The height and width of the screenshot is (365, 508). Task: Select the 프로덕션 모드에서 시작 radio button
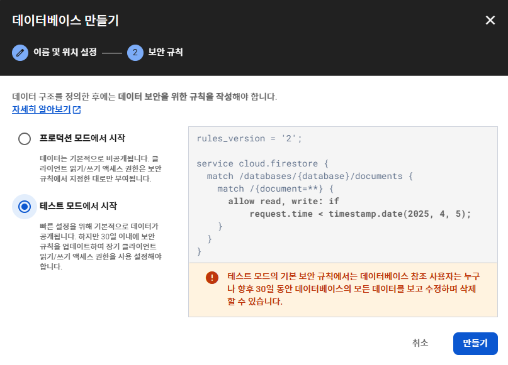25,139
